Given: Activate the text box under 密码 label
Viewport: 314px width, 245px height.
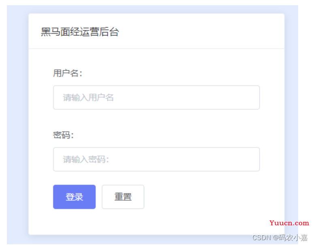Looking at the screenshot, I should (156, 159).
